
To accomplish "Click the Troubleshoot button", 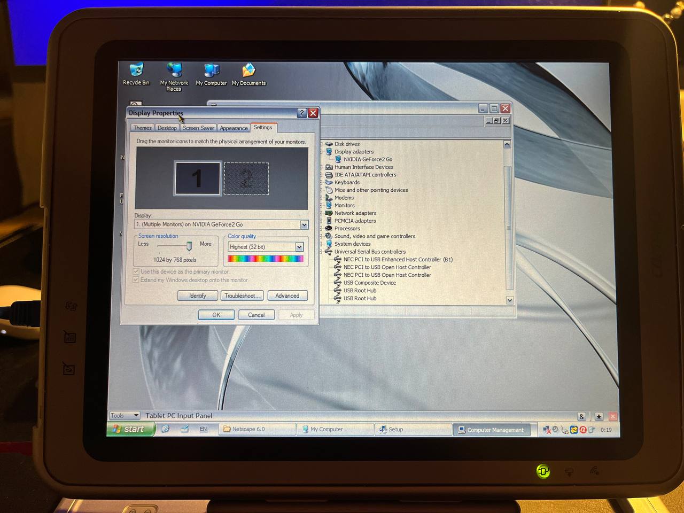I will (242, 296).
